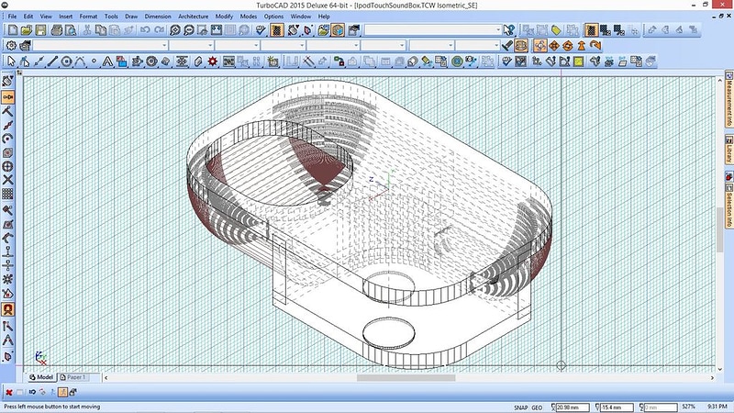Click the yellow square icon

coord(579,61)
